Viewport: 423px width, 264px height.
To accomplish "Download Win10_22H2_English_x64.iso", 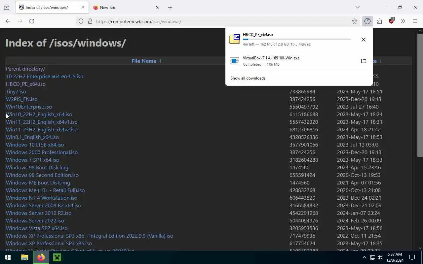I will tap(39, 114).
